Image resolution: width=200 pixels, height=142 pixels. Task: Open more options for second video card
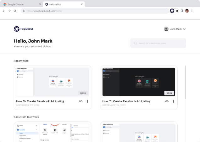[x=173, y=101]
